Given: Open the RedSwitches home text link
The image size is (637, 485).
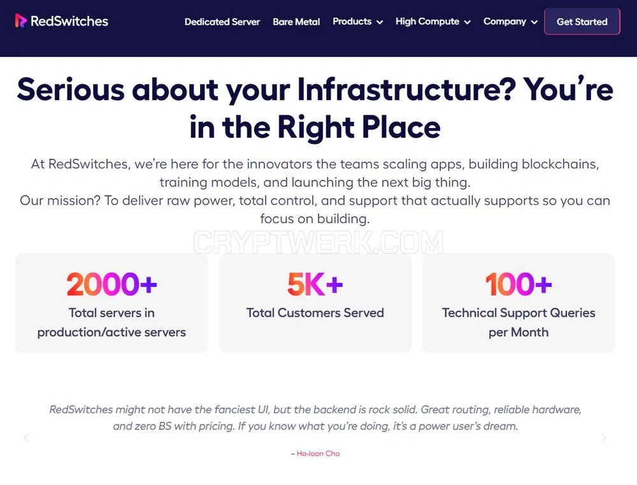Looking at the screenshot, I should click(69, 21).
